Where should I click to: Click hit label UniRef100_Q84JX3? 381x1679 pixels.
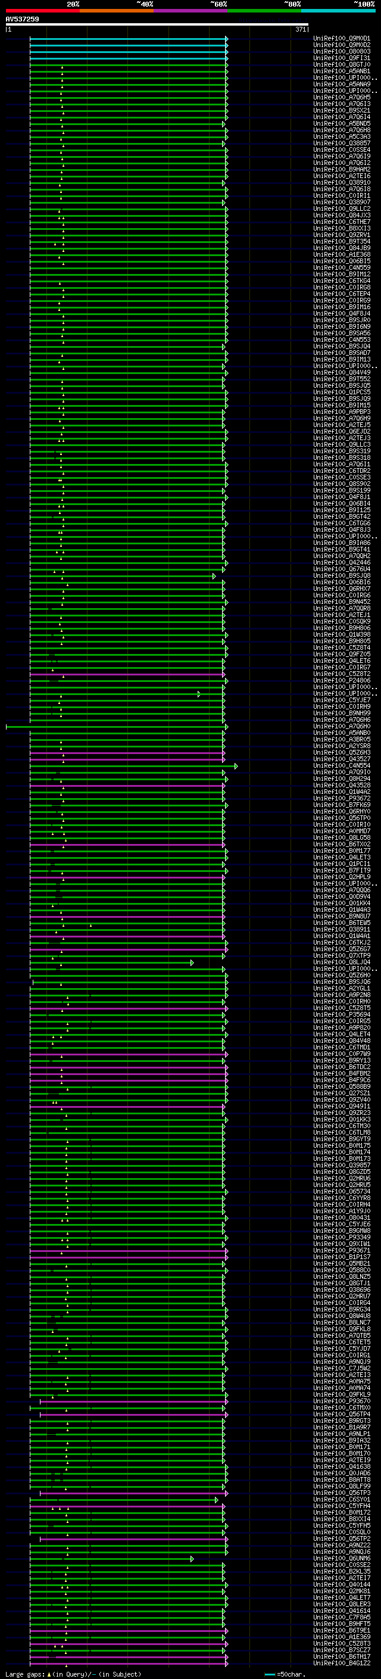click(x=342, y=215)
